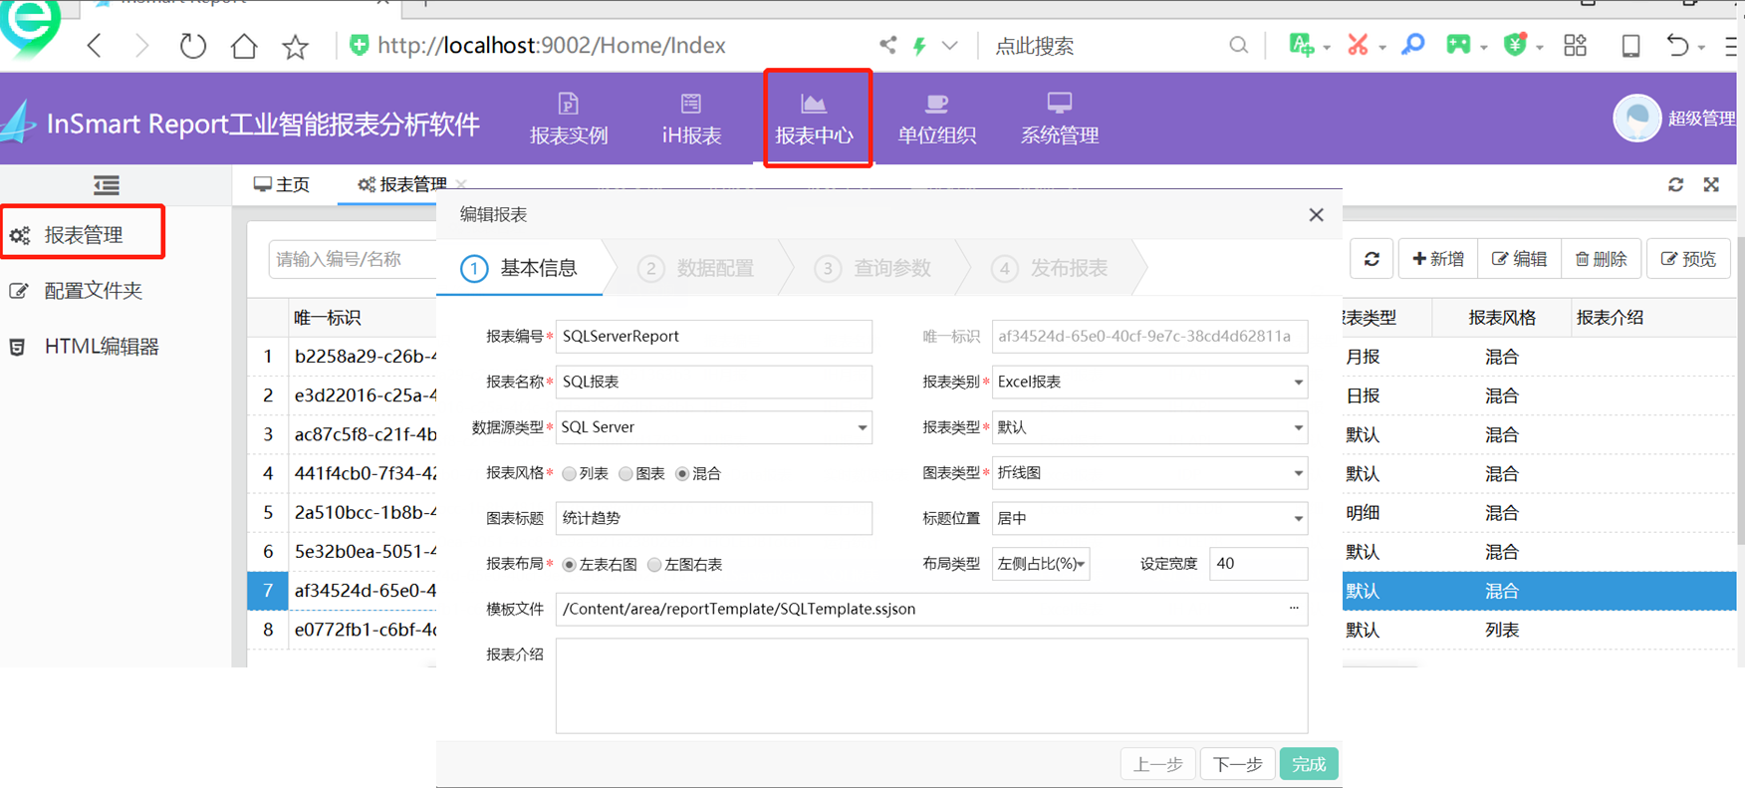Open 报表管理 in the sidebar
This screenshot has width=1745, height=788.
(84, 235)
